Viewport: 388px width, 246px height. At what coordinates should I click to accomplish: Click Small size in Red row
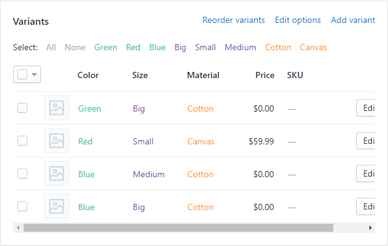point(143,141)
